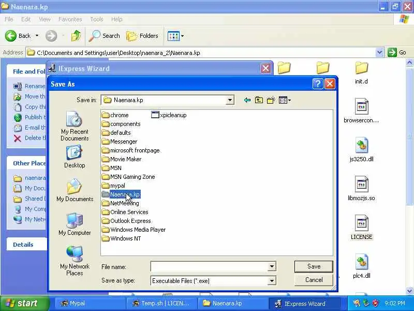The height and width of the screenshot is (311, 414).
Task: Select the components folder
Action: coord(121,124)
